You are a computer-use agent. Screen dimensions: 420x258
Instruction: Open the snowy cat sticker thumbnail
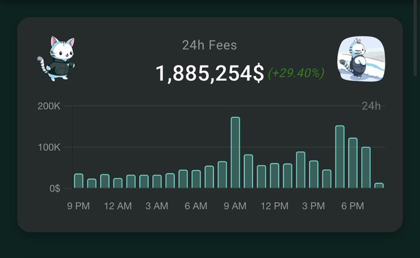[361, 59]
